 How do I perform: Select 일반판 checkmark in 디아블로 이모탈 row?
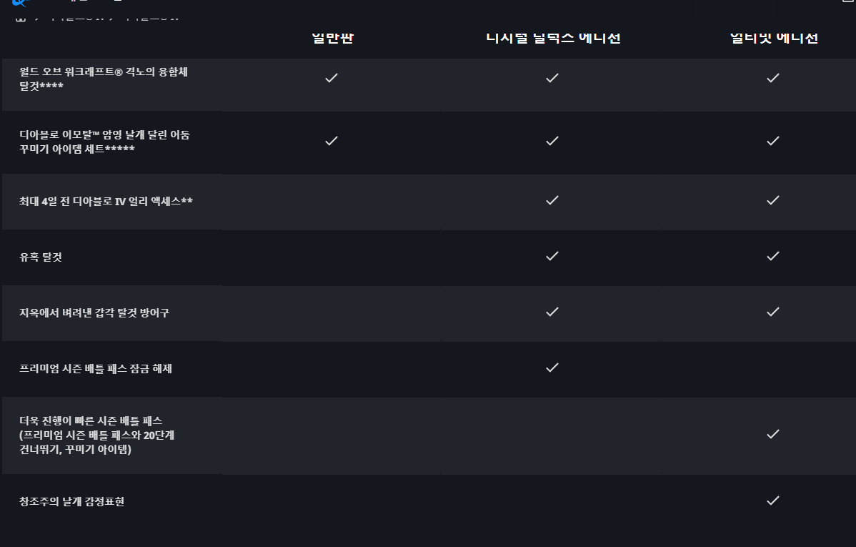coord(331,141)
